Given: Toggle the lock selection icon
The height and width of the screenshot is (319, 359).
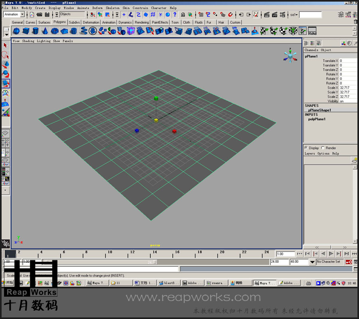Looking at the screenshot, I should click(183, 15).
